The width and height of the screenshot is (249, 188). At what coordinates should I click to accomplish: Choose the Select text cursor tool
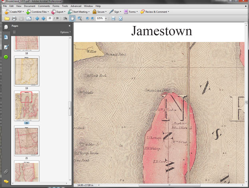click(65, 19)
